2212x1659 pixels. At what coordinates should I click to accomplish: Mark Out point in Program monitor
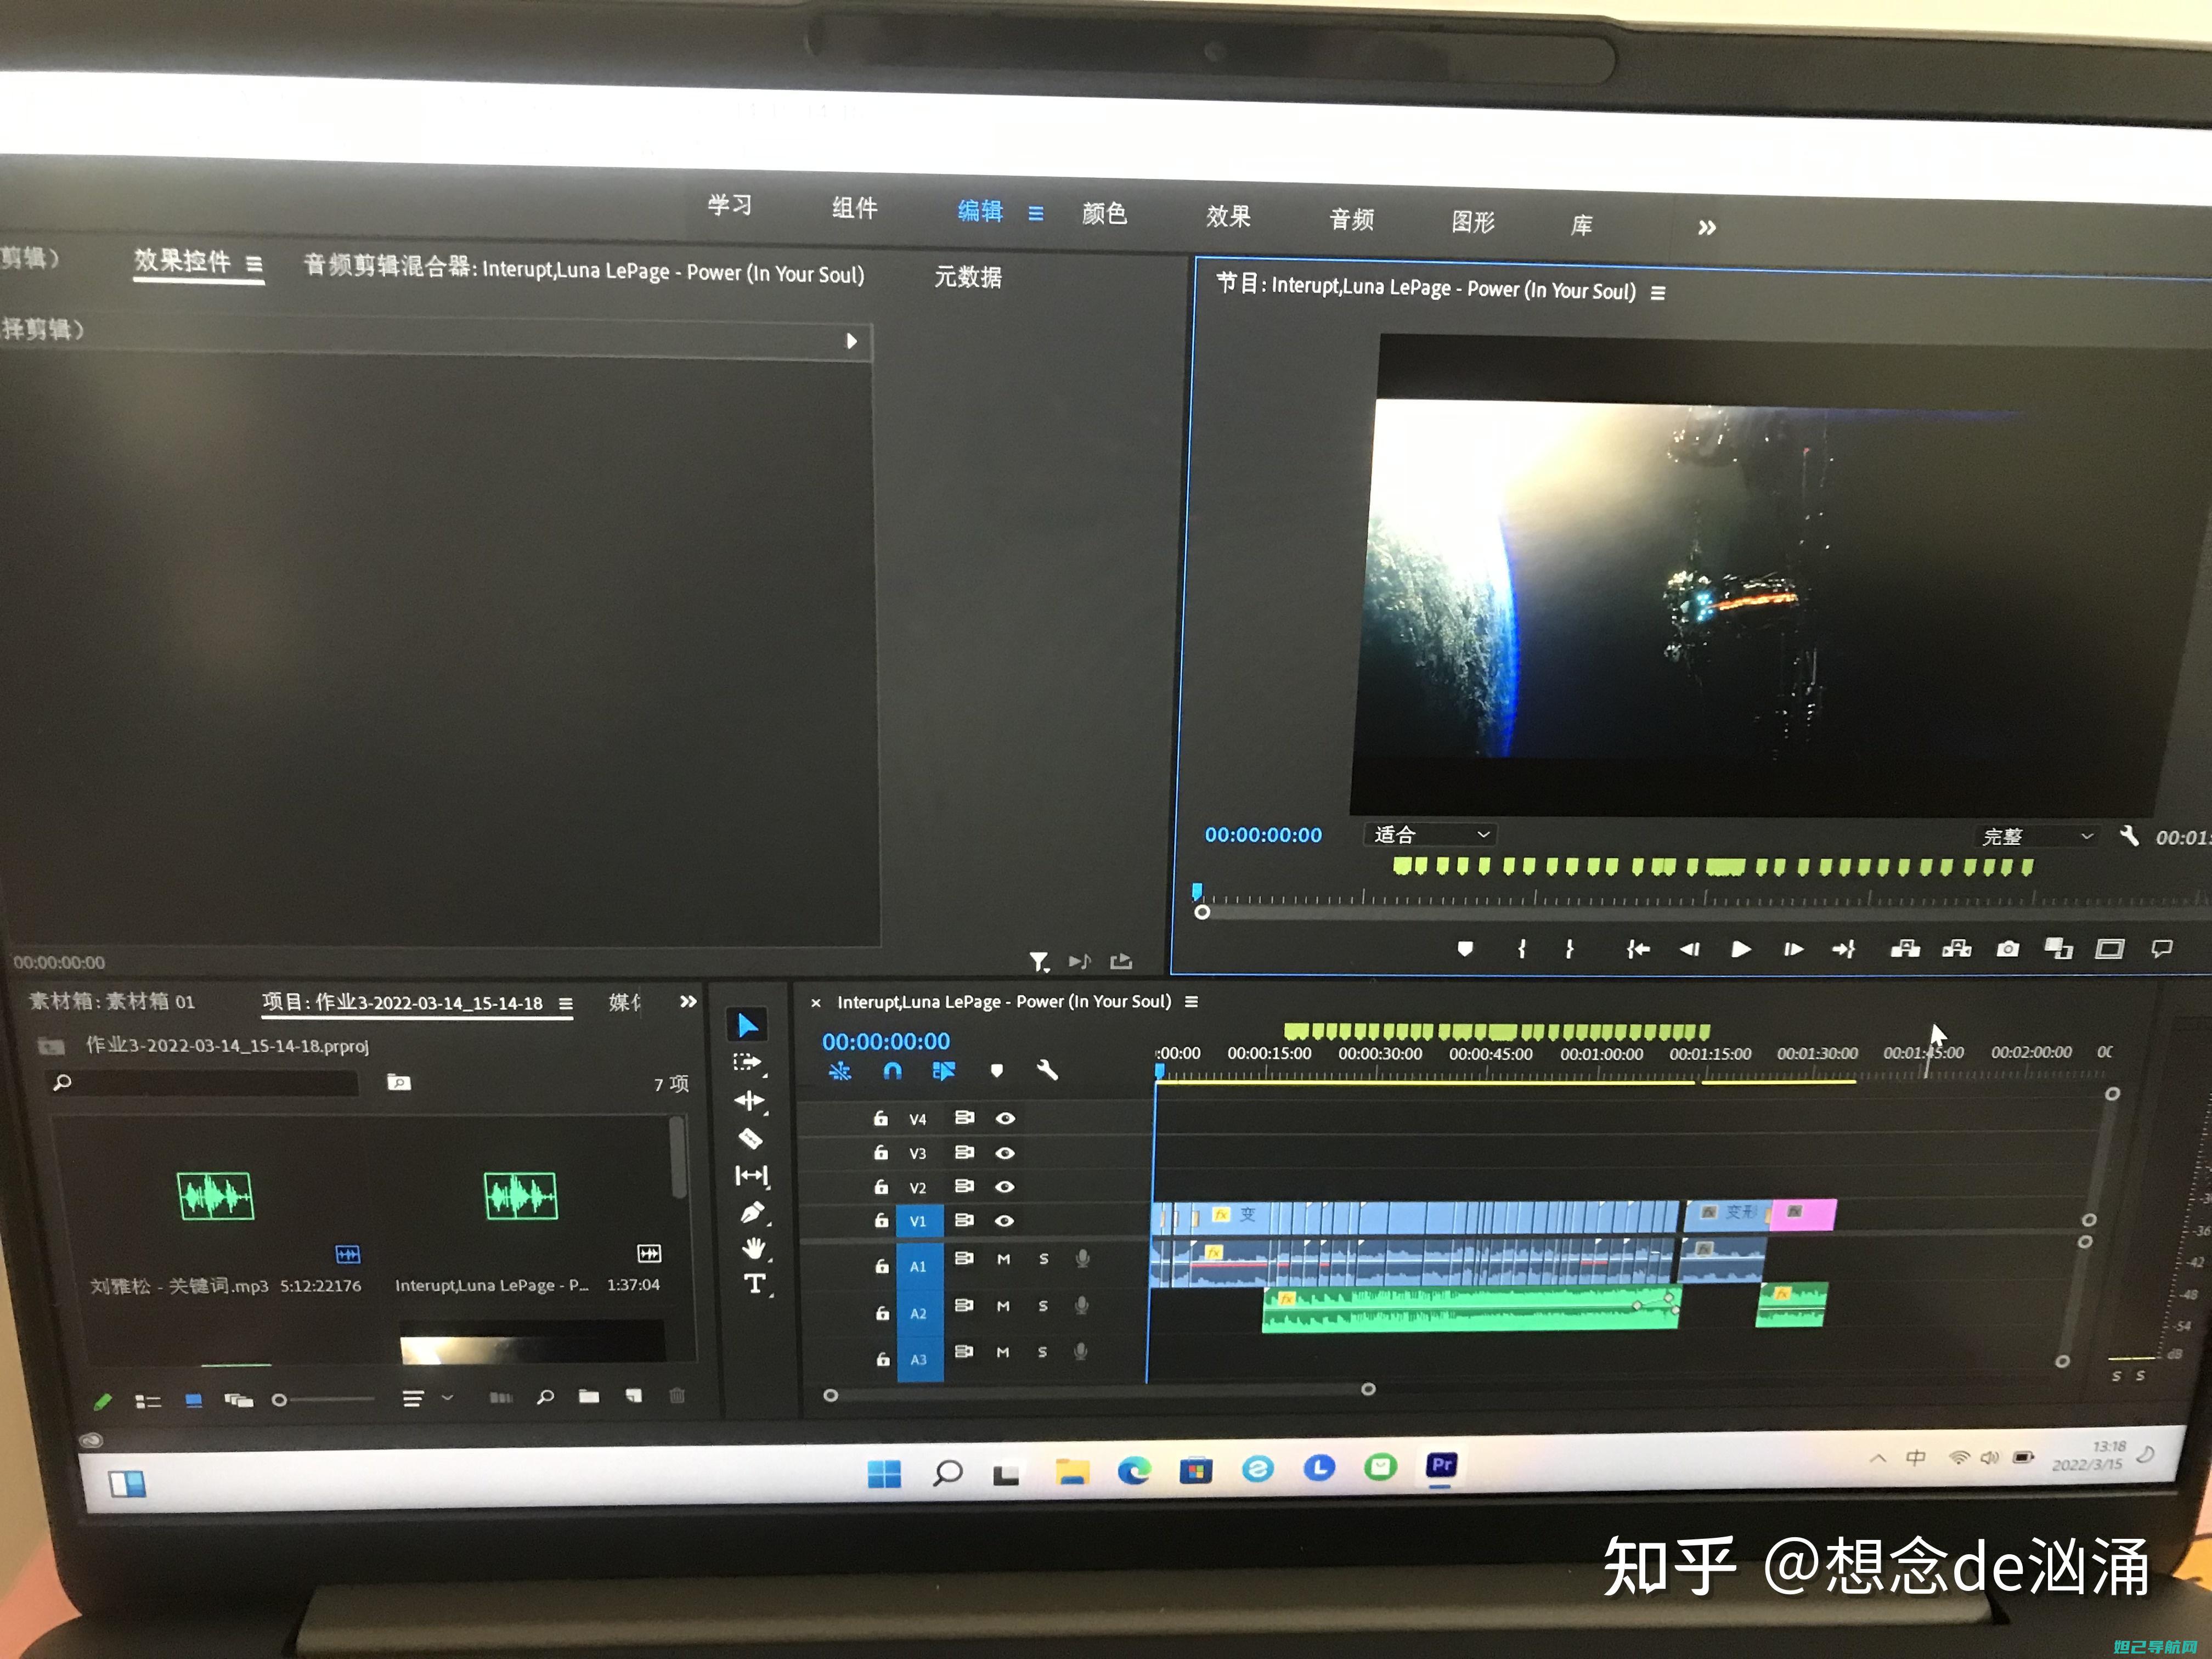pyautogui.click(x=1569, y=948)
